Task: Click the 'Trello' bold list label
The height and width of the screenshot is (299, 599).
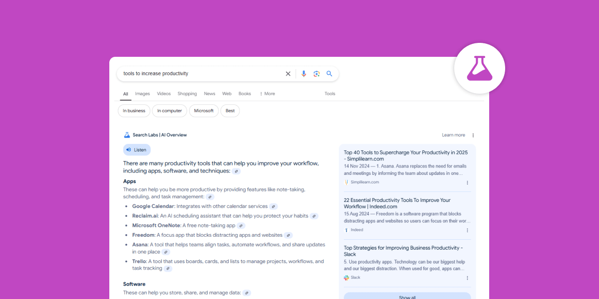Action: [x=139, y=261]
